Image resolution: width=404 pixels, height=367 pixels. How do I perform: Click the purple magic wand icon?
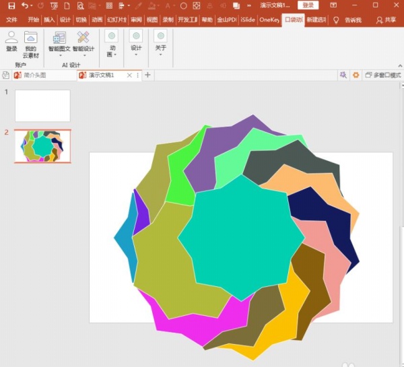tap(343, 75)
